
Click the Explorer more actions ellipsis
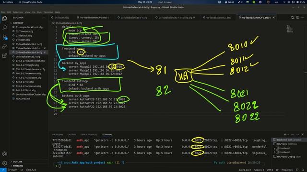click(44, 18)
